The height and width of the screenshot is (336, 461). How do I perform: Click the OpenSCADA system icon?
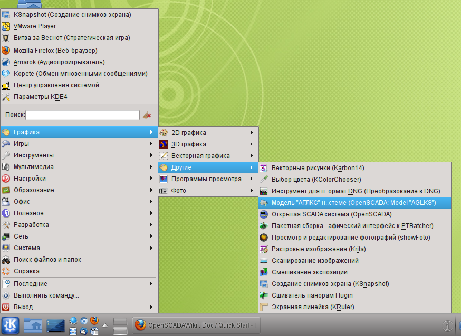point(264,214)
